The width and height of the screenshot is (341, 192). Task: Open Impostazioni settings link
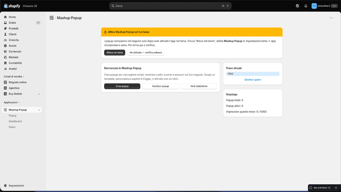tap(16, 186)
